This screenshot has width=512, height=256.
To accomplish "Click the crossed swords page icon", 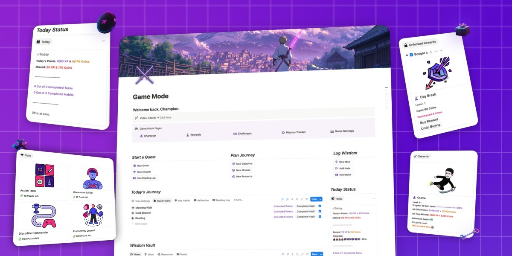I will 144,75.
